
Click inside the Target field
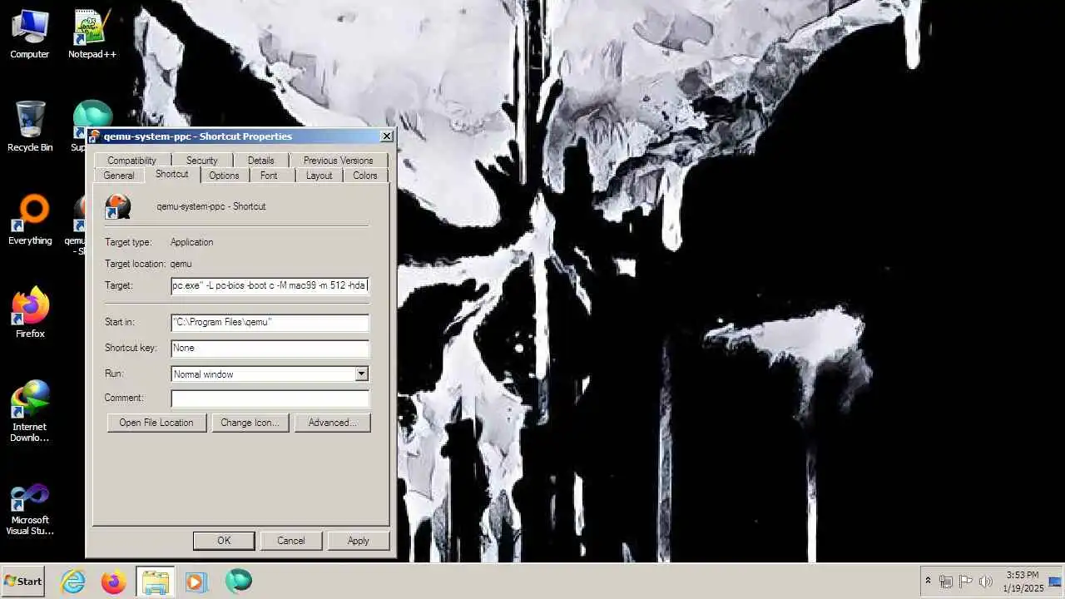click(270, 285)
